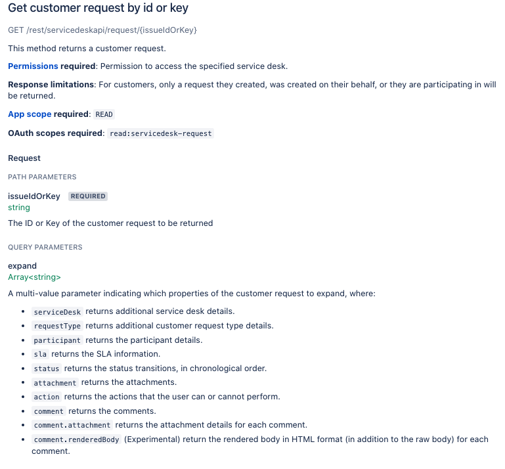The width and height of the screenshot is (505, 469).
Task: Click the sla code value
Action: click(40, 354)
